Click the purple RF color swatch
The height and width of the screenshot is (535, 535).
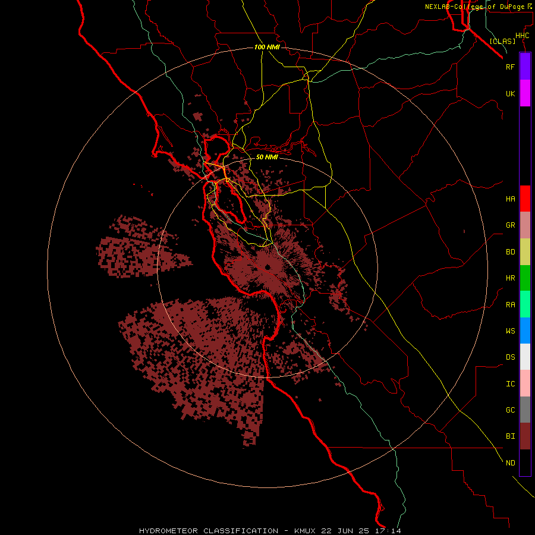tap(525, 67)
